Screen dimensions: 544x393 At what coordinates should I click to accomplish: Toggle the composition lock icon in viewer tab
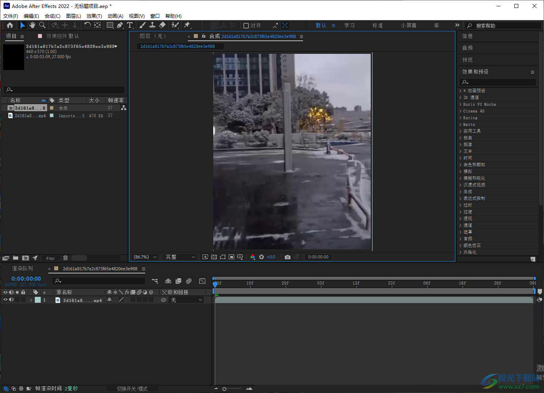204,36
